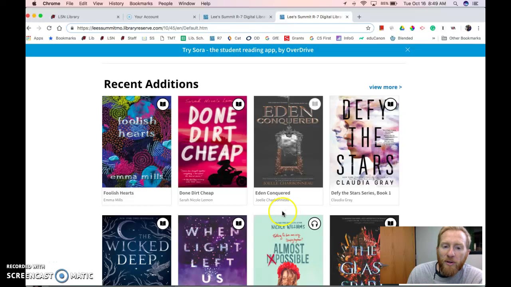This screenshot has height=287, width=511.
Task: Close the Your Account tab
Action: (194, 17)
